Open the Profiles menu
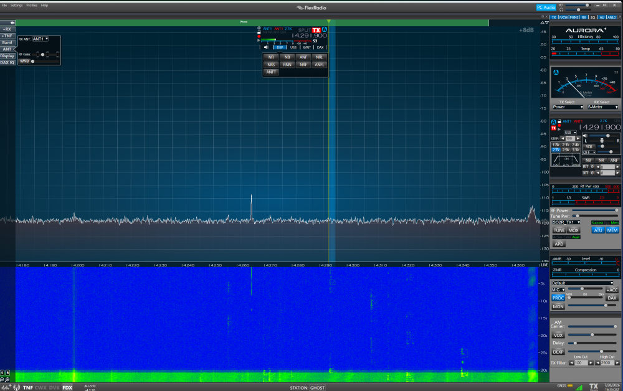This screenshot has height=391, width=623. click(x=32, y=5)
